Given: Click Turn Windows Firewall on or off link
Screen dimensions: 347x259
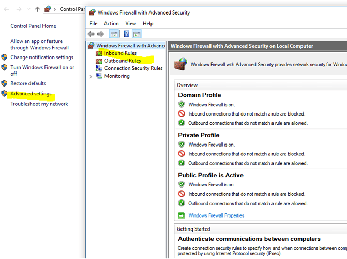Looking at the screenshot, I should [42, 70].
